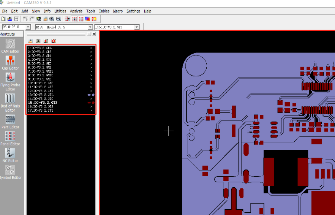Open the Flying Probe Editor

tap(10, 78)
